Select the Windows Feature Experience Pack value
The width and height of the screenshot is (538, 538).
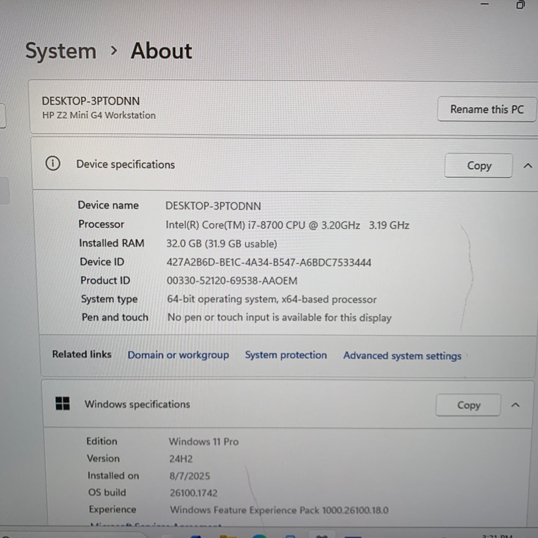pyautogui.click(x=279, y=510)
